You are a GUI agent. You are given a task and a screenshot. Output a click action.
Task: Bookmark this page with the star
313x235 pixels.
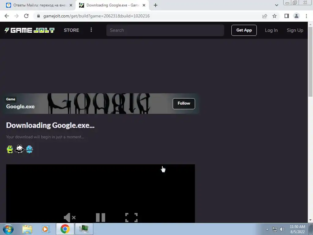coord(274,16)
